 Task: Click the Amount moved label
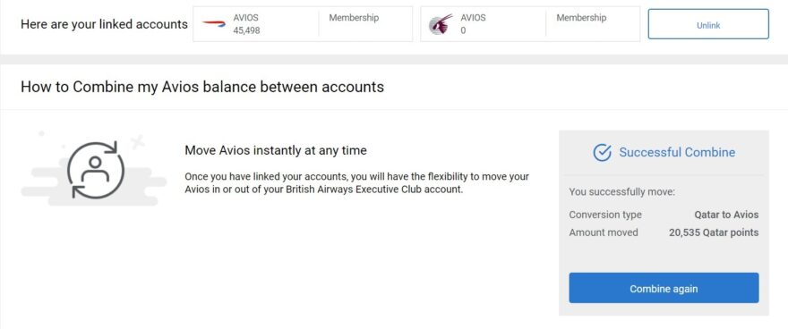point(603,232)
